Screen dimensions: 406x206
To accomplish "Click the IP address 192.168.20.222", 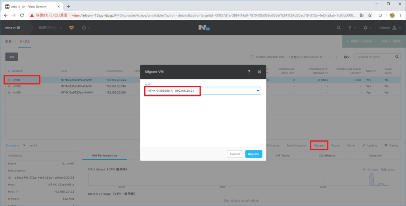I will [116, 80].
